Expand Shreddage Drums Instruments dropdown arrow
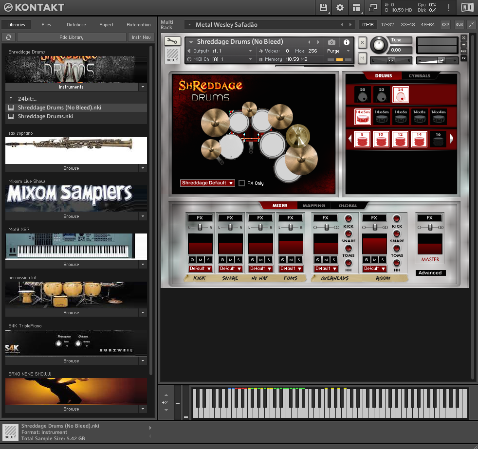The width and height of the screenshot is (478, 449). (x=143, y=87)
